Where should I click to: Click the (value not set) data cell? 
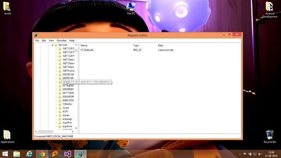[166, 50]
